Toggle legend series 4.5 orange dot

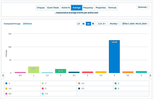pos(79,83)
